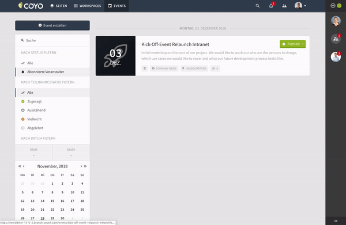Image resolution: width=346 pixels, height=225 pixels.
Task: Select November 17 in calendar
Action: pyautogui.click(x=72, y=201)
